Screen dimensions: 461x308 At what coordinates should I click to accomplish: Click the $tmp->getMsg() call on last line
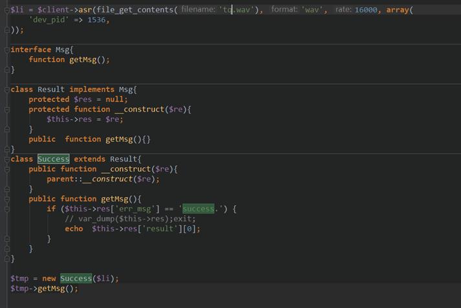coord(44,288)
